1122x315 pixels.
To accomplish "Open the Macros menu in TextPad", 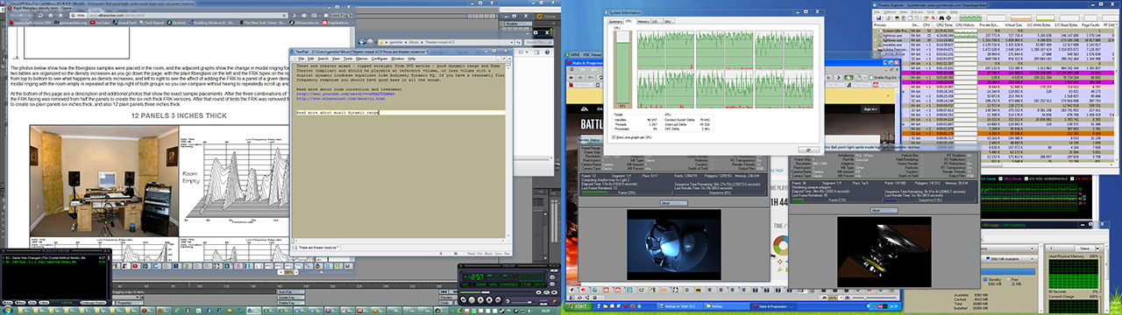I will (362, 59).
